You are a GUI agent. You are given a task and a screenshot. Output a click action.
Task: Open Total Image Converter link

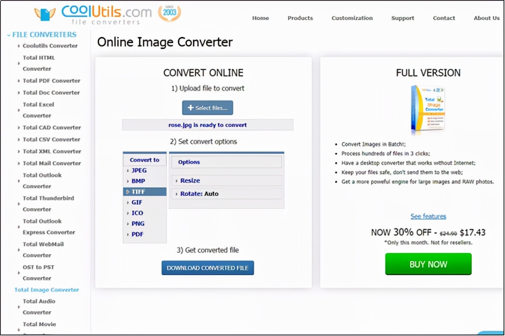(46, 290)
